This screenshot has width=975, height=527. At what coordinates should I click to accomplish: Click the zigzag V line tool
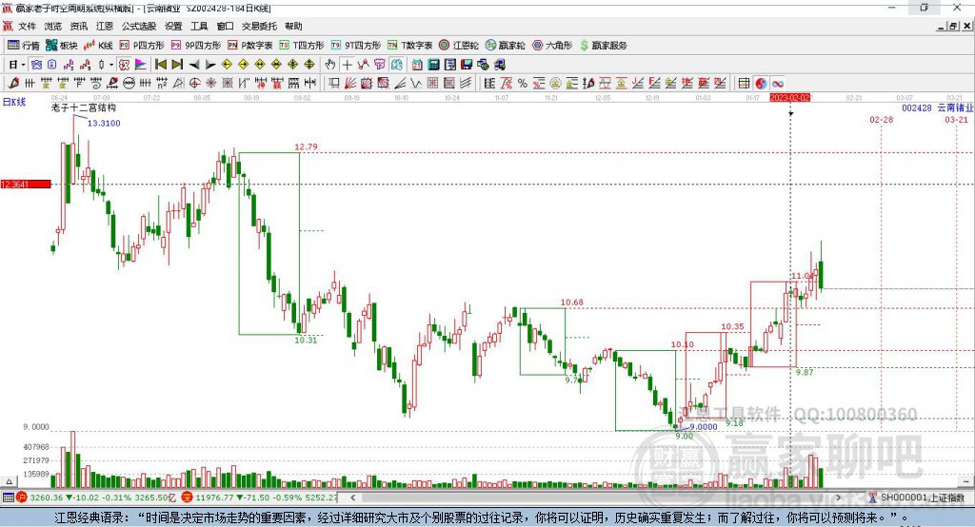(416, 84)
